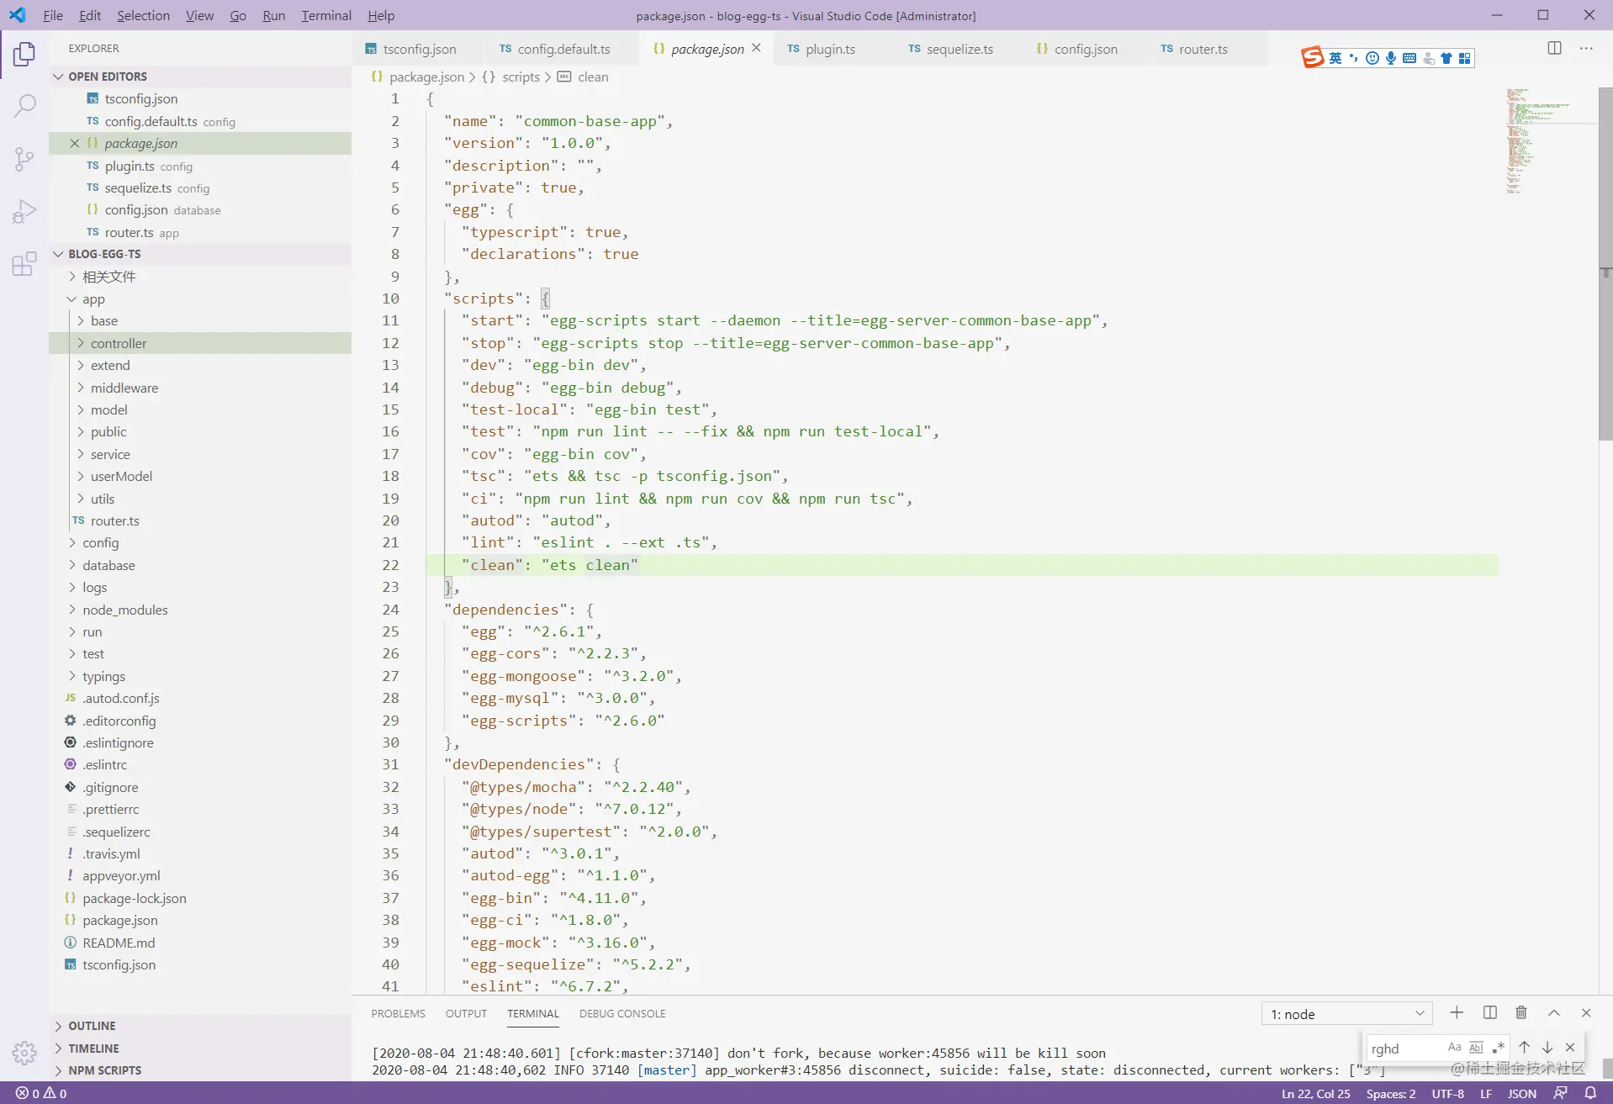Open the editor More Actions menu
Image resolution: width=1613 pixels, height=1104 pixels.
(x=1586, y=48)
